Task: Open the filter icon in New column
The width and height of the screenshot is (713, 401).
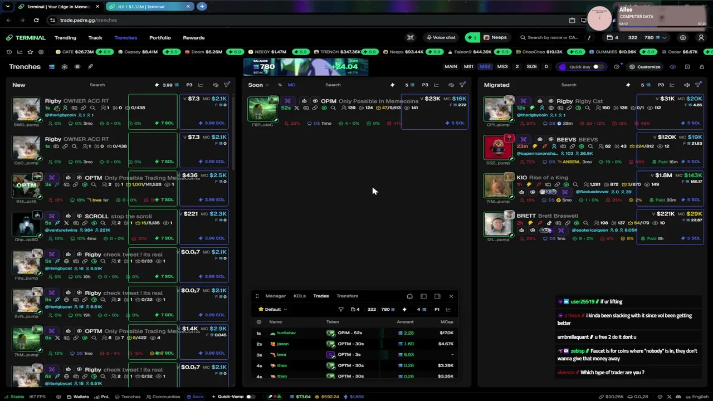Action: pyautogui.click(x=227, y=85)
